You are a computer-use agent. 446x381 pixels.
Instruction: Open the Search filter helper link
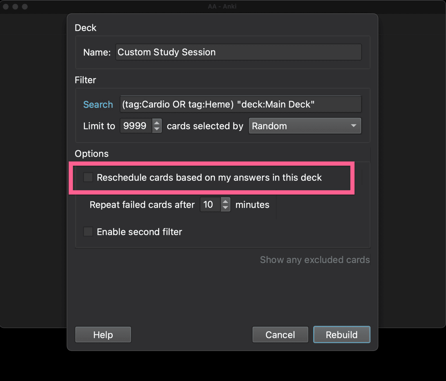pyautogui.click(x=98, y=104)
